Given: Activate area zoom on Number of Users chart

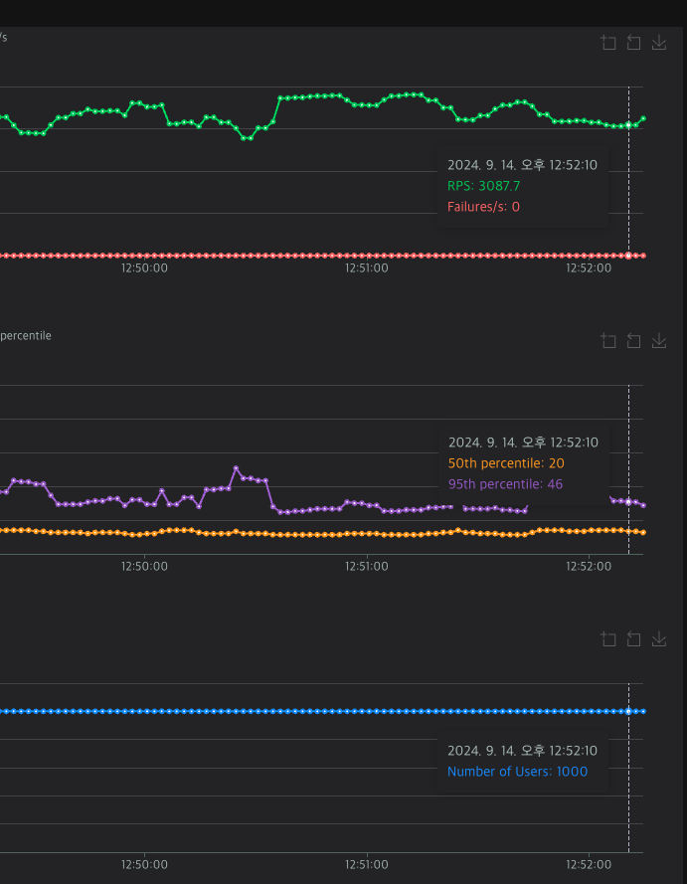Looking at the screenshot, I should [x=608, y=638].
